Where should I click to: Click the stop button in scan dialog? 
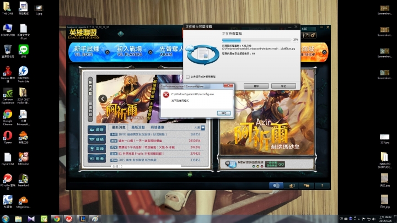tap(283, 86)
